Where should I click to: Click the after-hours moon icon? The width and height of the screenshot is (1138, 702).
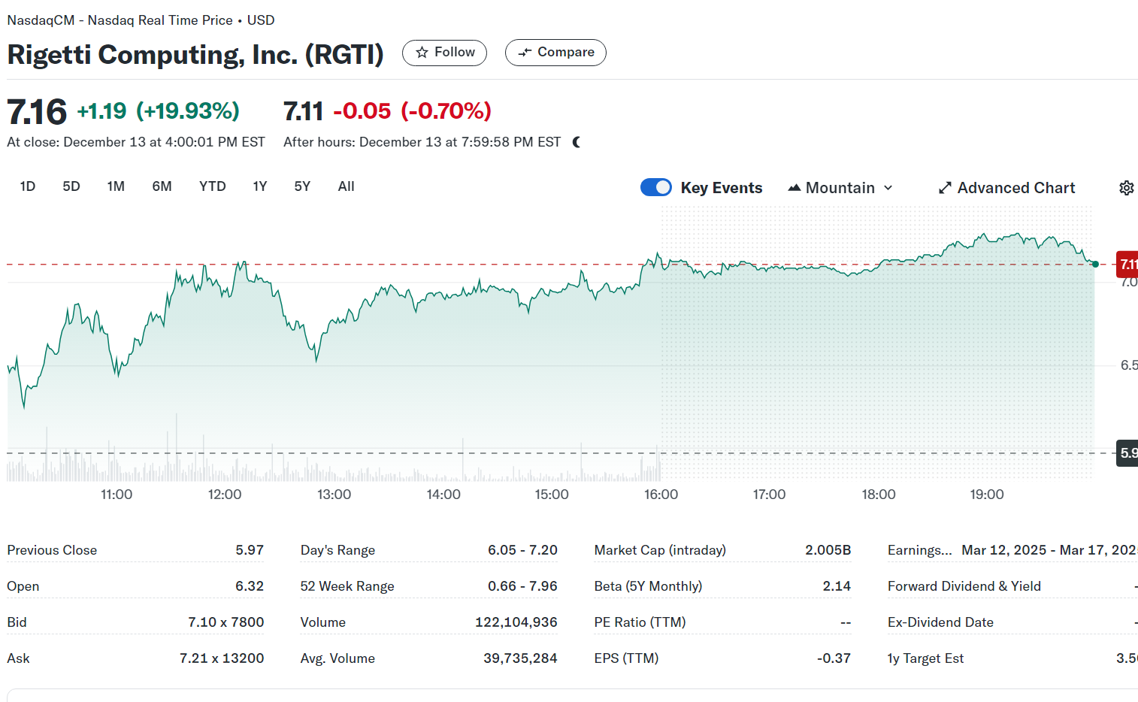pos(577,142)
